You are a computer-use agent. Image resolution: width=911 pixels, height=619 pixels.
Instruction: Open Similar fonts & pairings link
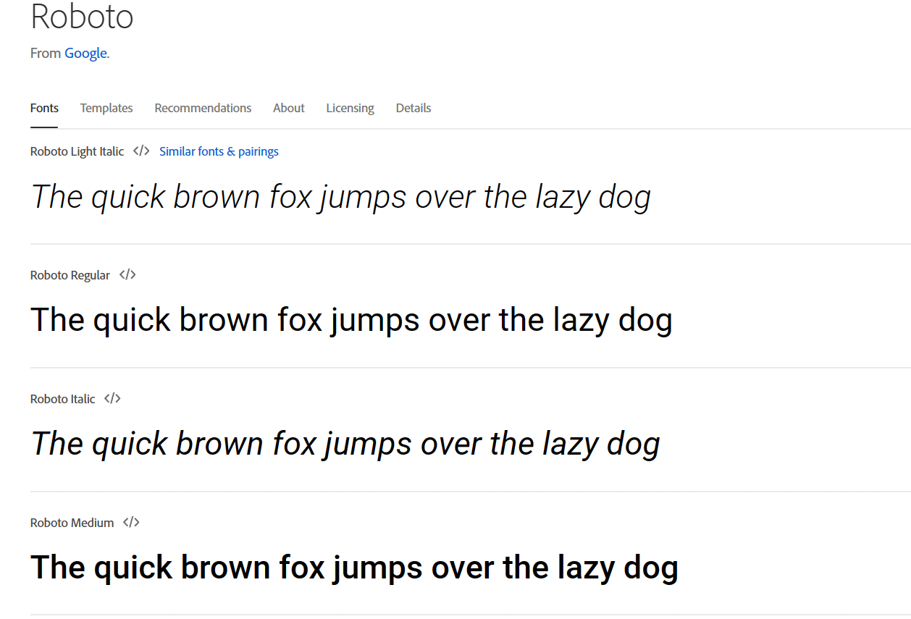click(219, 151)
